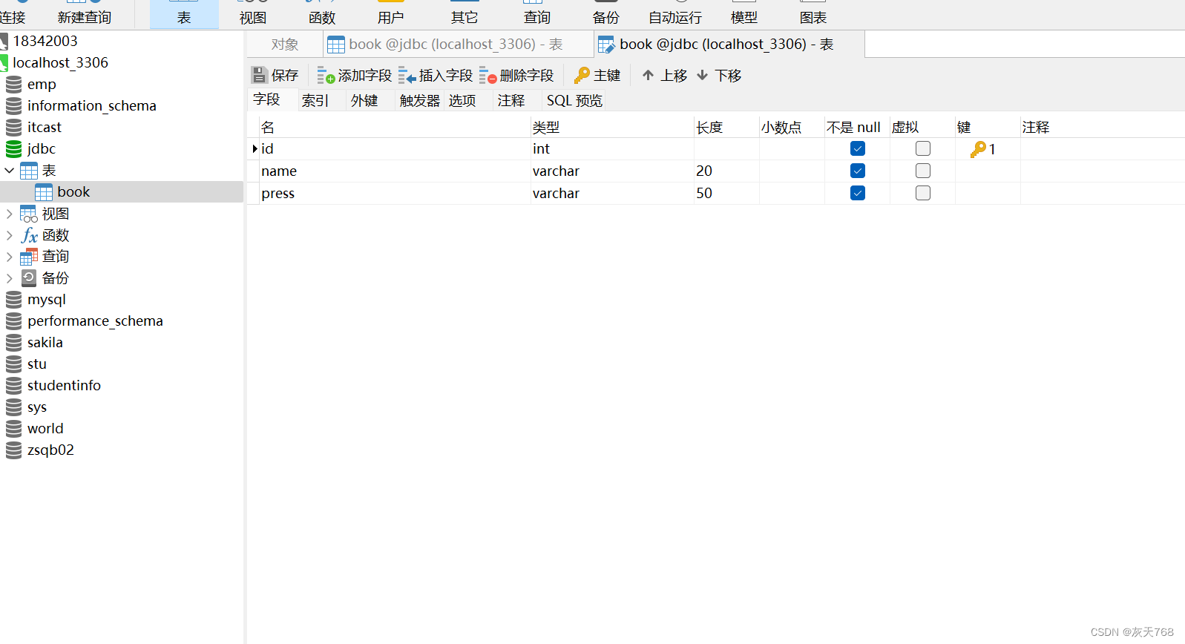1185x644 pixels.
Task: Click the sakila database icon
Action: (x=13, y=343)
